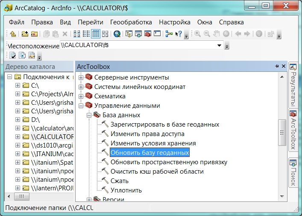This screenshot has width=302, height=216.
Task: Open the Standard toolbar options arrow
Action: 186,35
